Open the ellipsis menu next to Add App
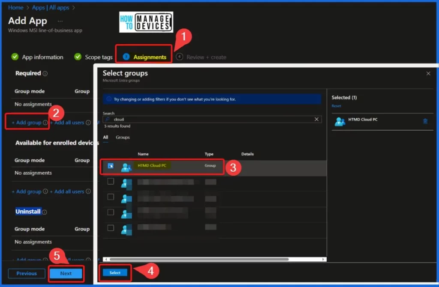 [60, 21]
